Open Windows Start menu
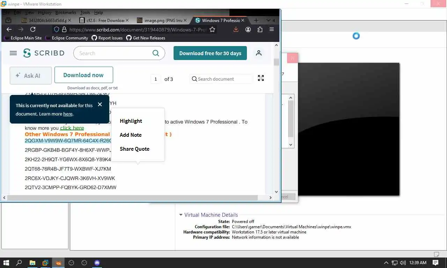 (x=6, y=263)
